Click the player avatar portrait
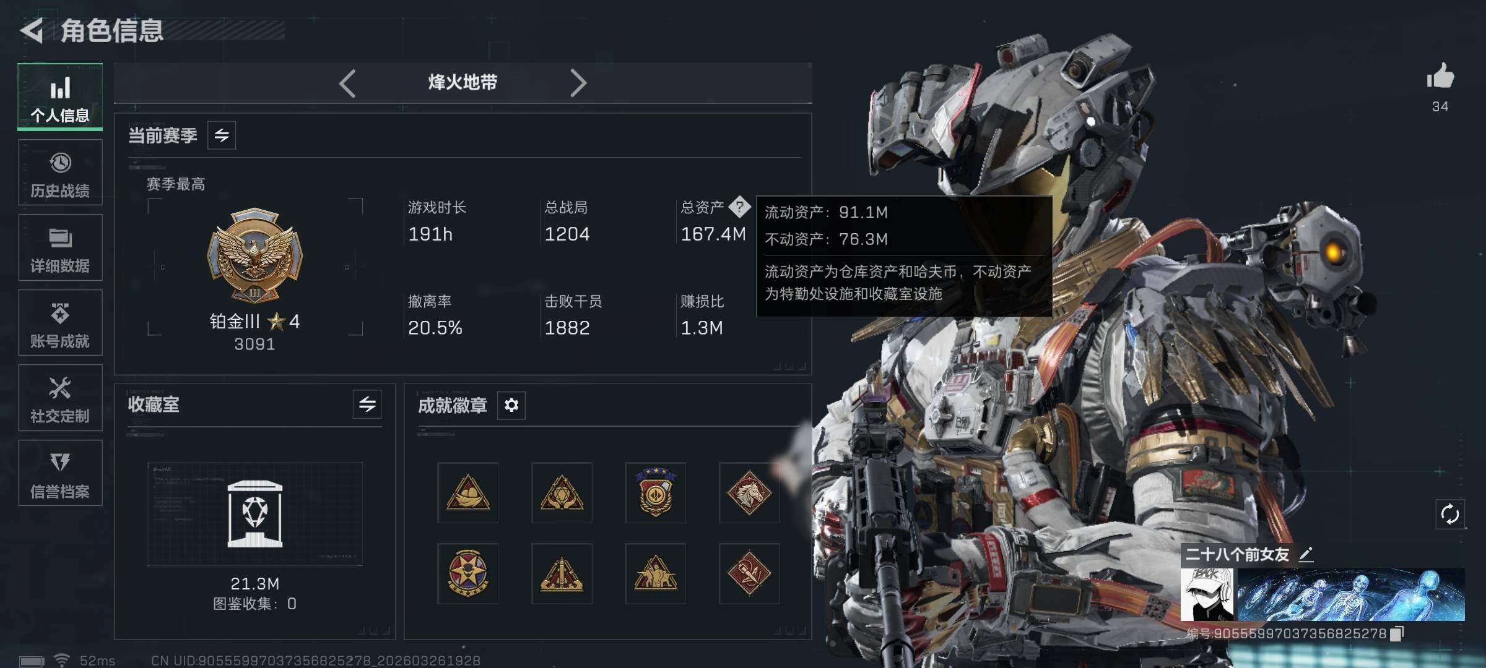1486x668 pixels. [1207, 594]
